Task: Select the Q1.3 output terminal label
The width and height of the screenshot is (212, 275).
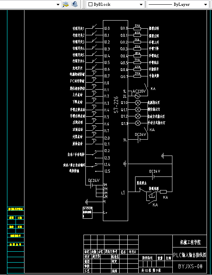Action: [x=124, y=124]
